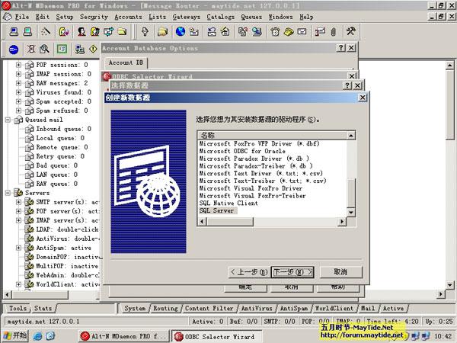The image size is (457, 343).
Task: Click the blue round icon in second toolbar row
Action: coord(13,50)
